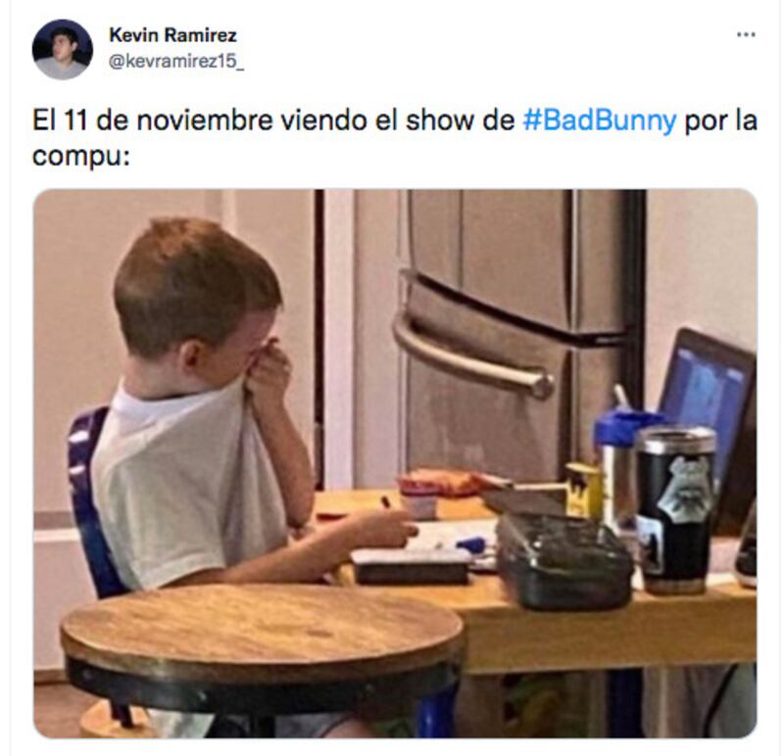Open the three-dot more options menu
Screen dimensions: 784x756
coord(746,34)
